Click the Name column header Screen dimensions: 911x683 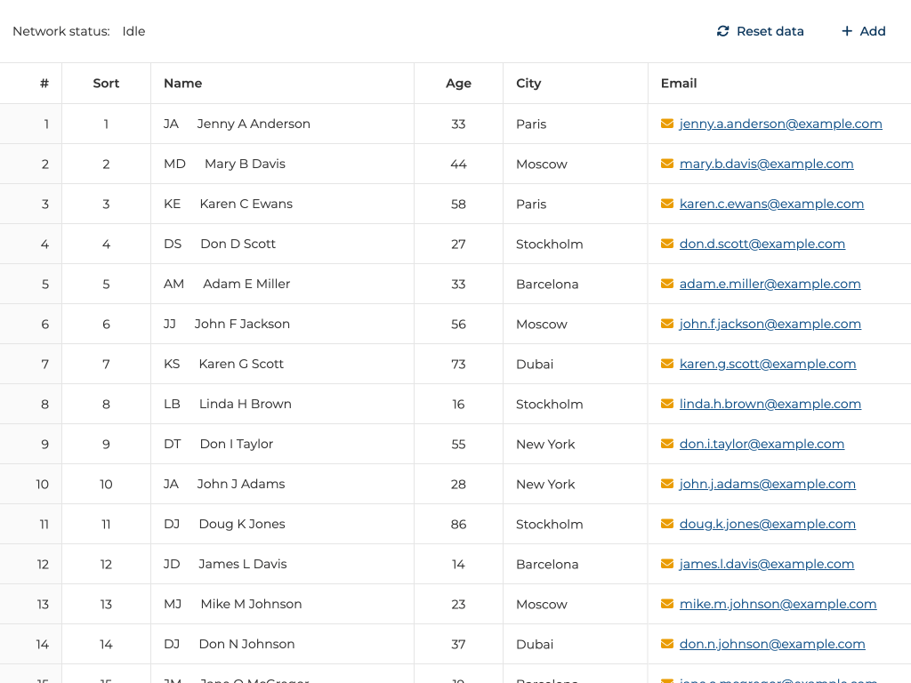tap(183, 84)
